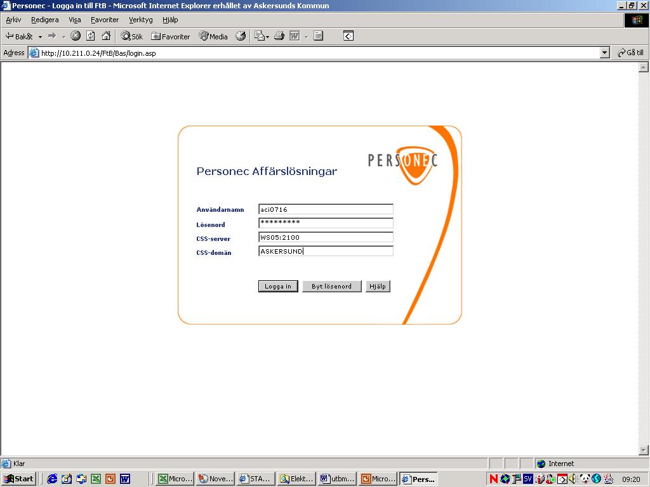Switch to the PowerPoint 'Micro...' taskbar window
Viewport: 650px width, 487px height.
tap(378, 479)
